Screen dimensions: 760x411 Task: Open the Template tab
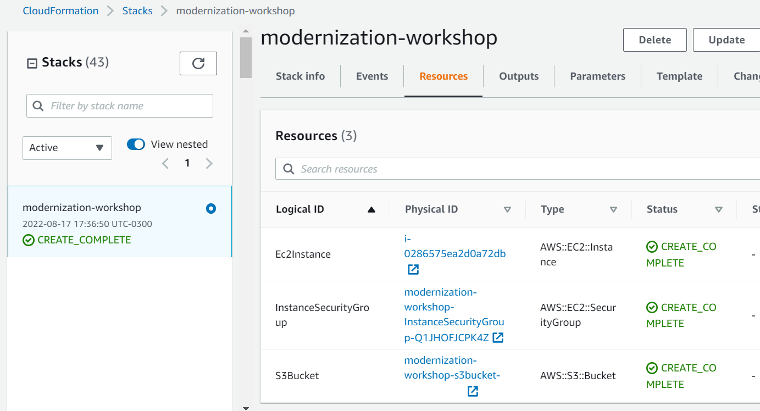679,76
